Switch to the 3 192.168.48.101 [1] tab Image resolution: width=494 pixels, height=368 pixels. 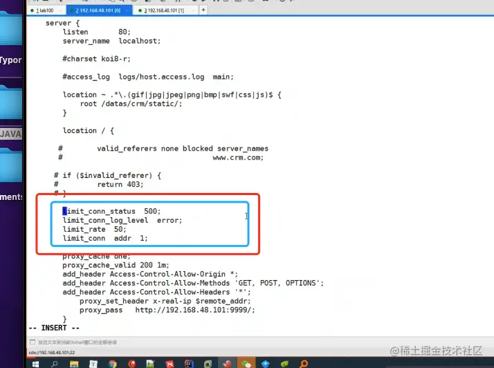pos(164,10)
